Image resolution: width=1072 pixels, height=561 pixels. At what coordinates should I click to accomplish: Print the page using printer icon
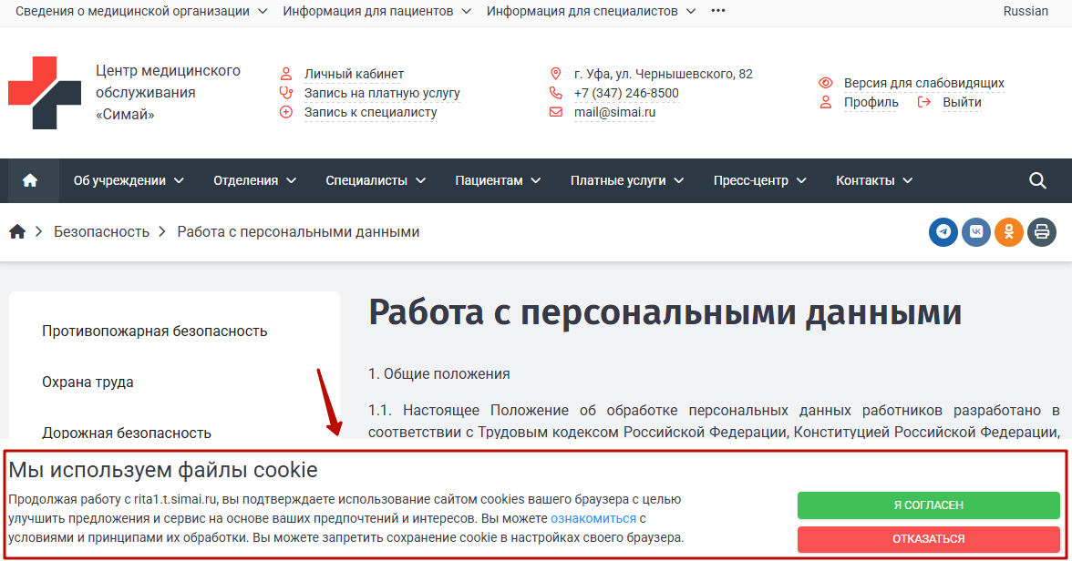(x=1042, y=232)
